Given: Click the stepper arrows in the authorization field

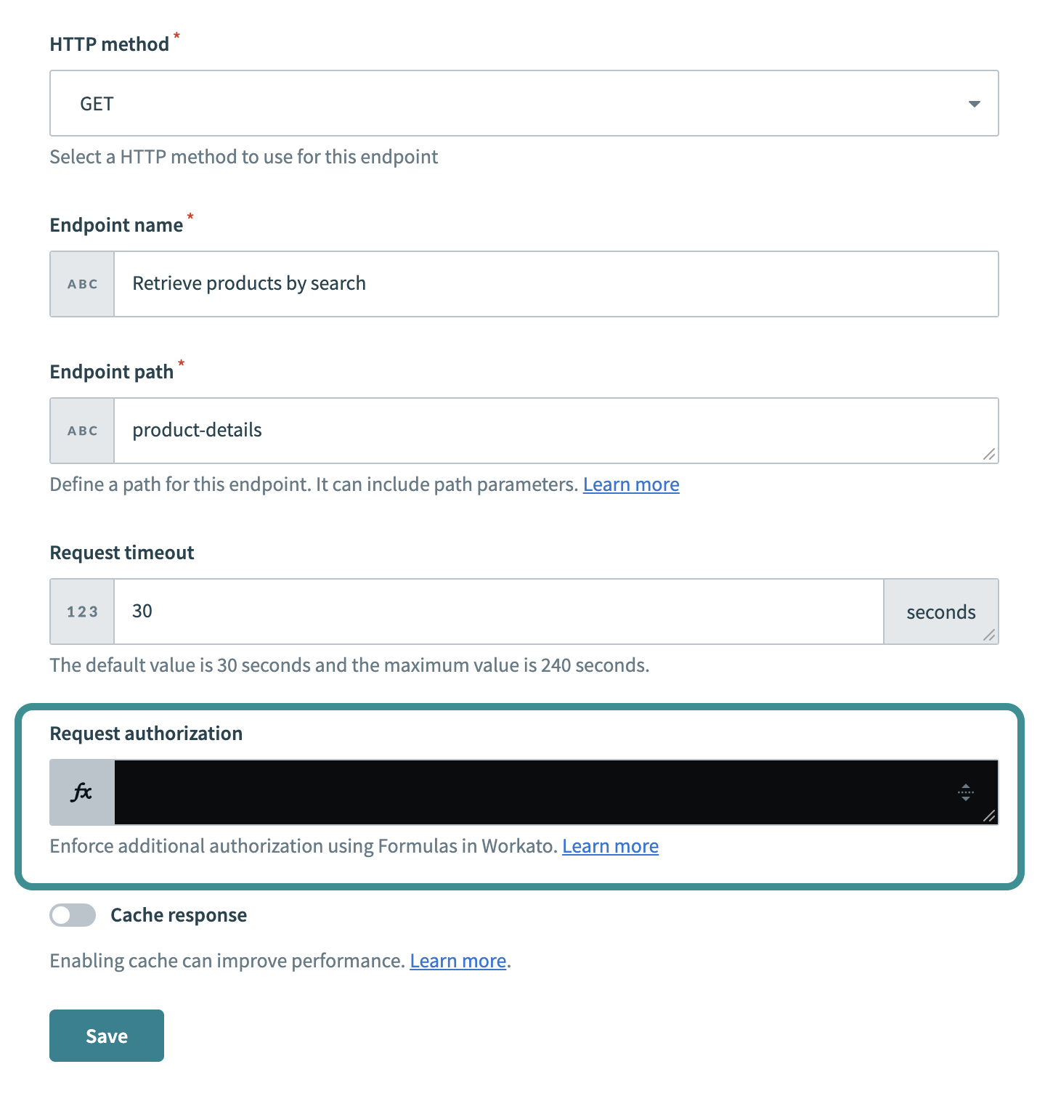Looking at the screenshot, I should click(966, 792).
